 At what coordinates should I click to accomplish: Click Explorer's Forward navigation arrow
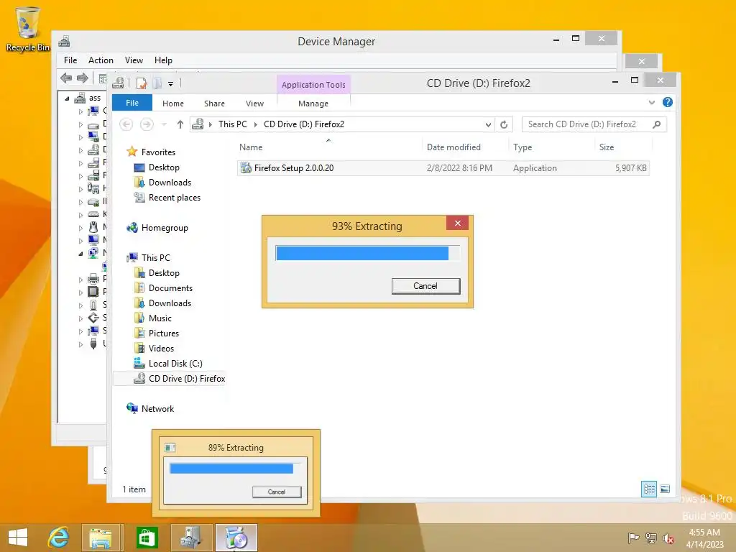147,124
